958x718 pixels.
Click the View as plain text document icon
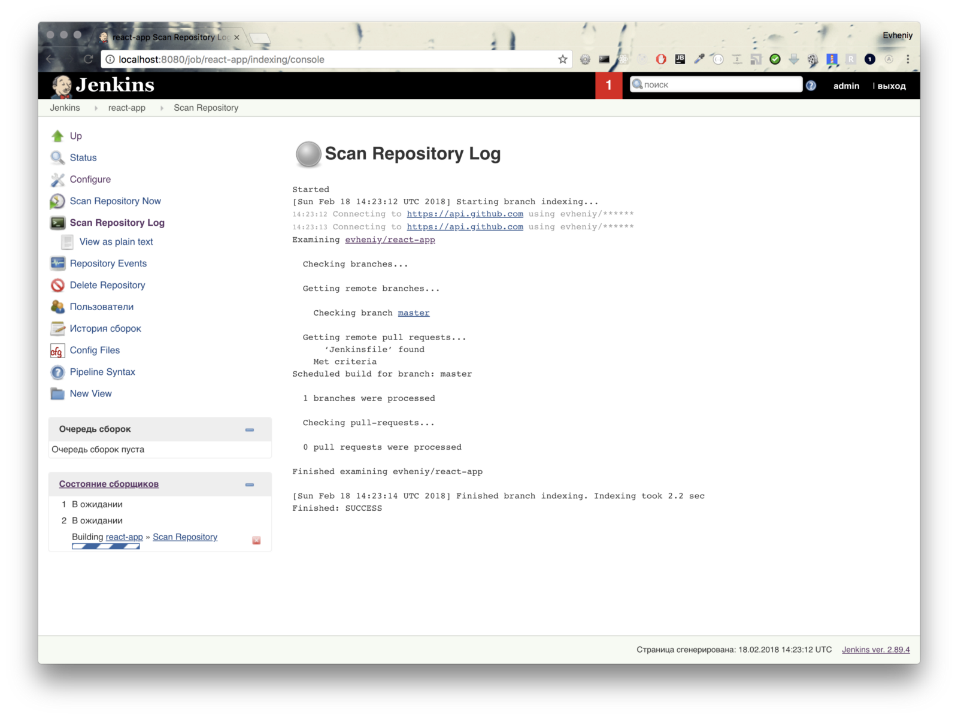click(x=67, y=242)
